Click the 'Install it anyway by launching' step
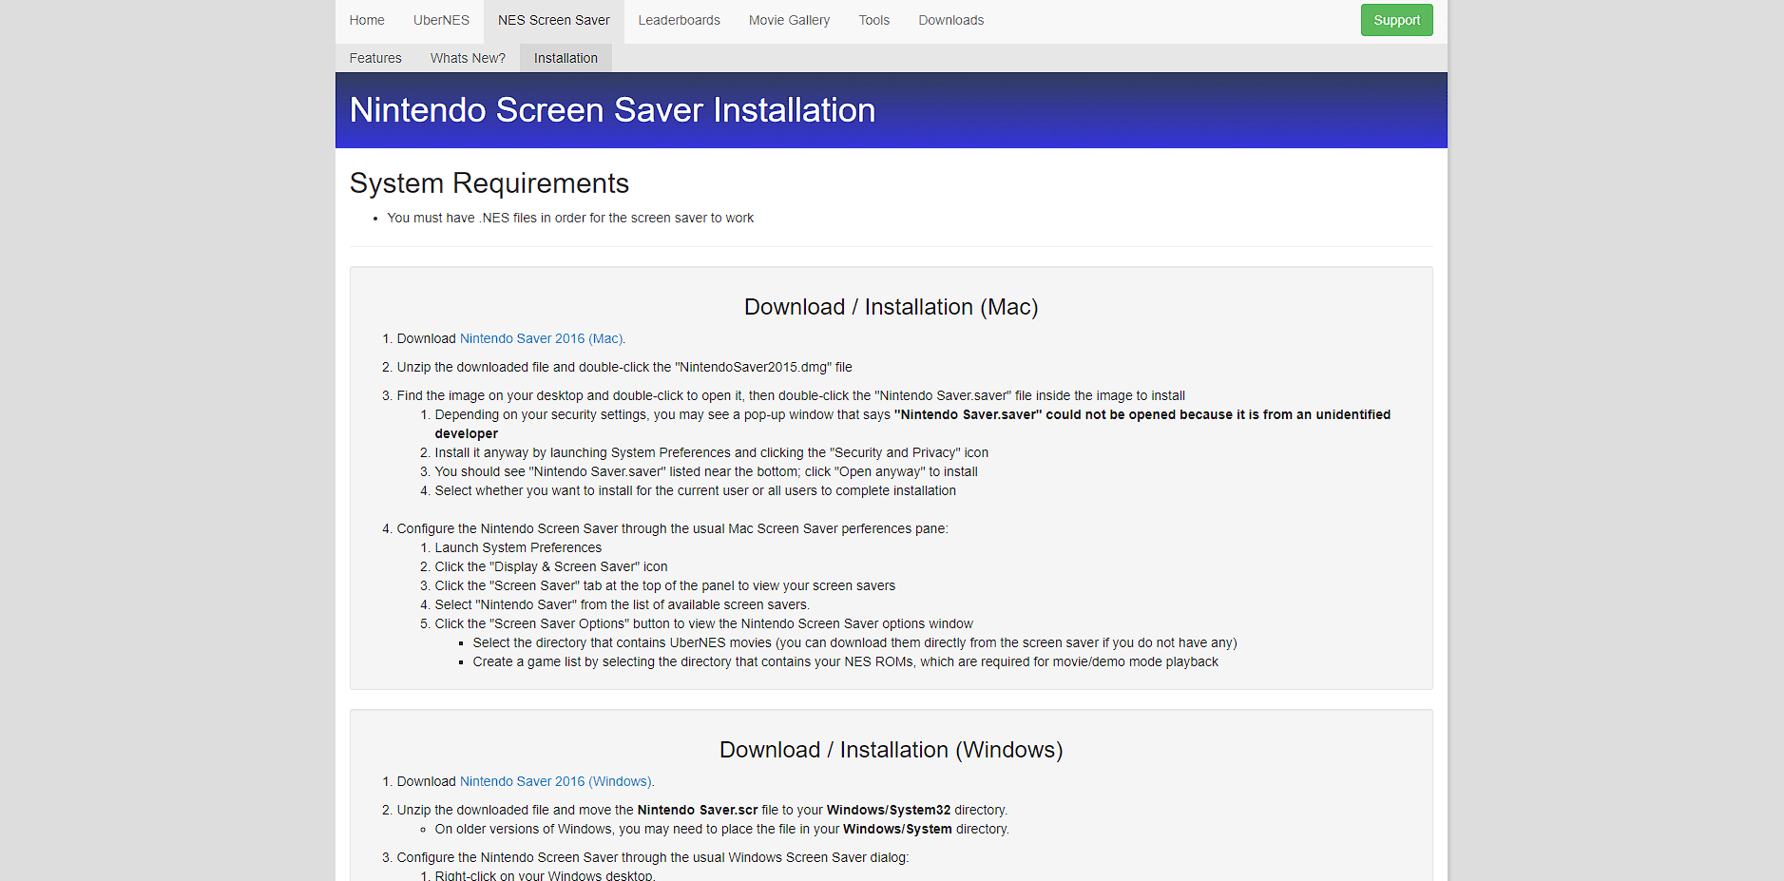The height and width of the screenshot is (881, 1784). (711, 452)
